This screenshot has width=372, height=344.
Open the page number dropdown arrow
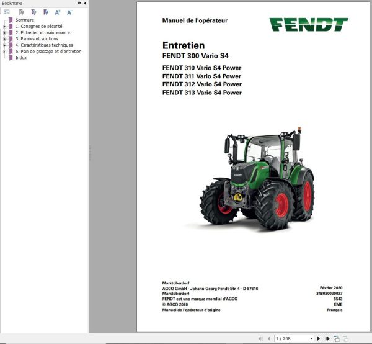click(x=311, y=338)
